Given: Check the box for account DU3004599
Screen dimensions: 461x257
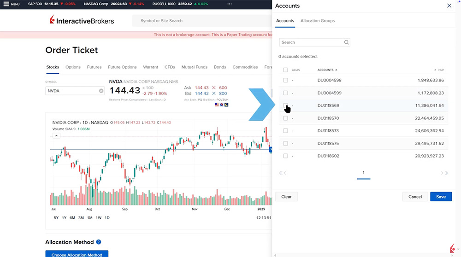Looking at the screenshot, I should click(x=285, y=93).
